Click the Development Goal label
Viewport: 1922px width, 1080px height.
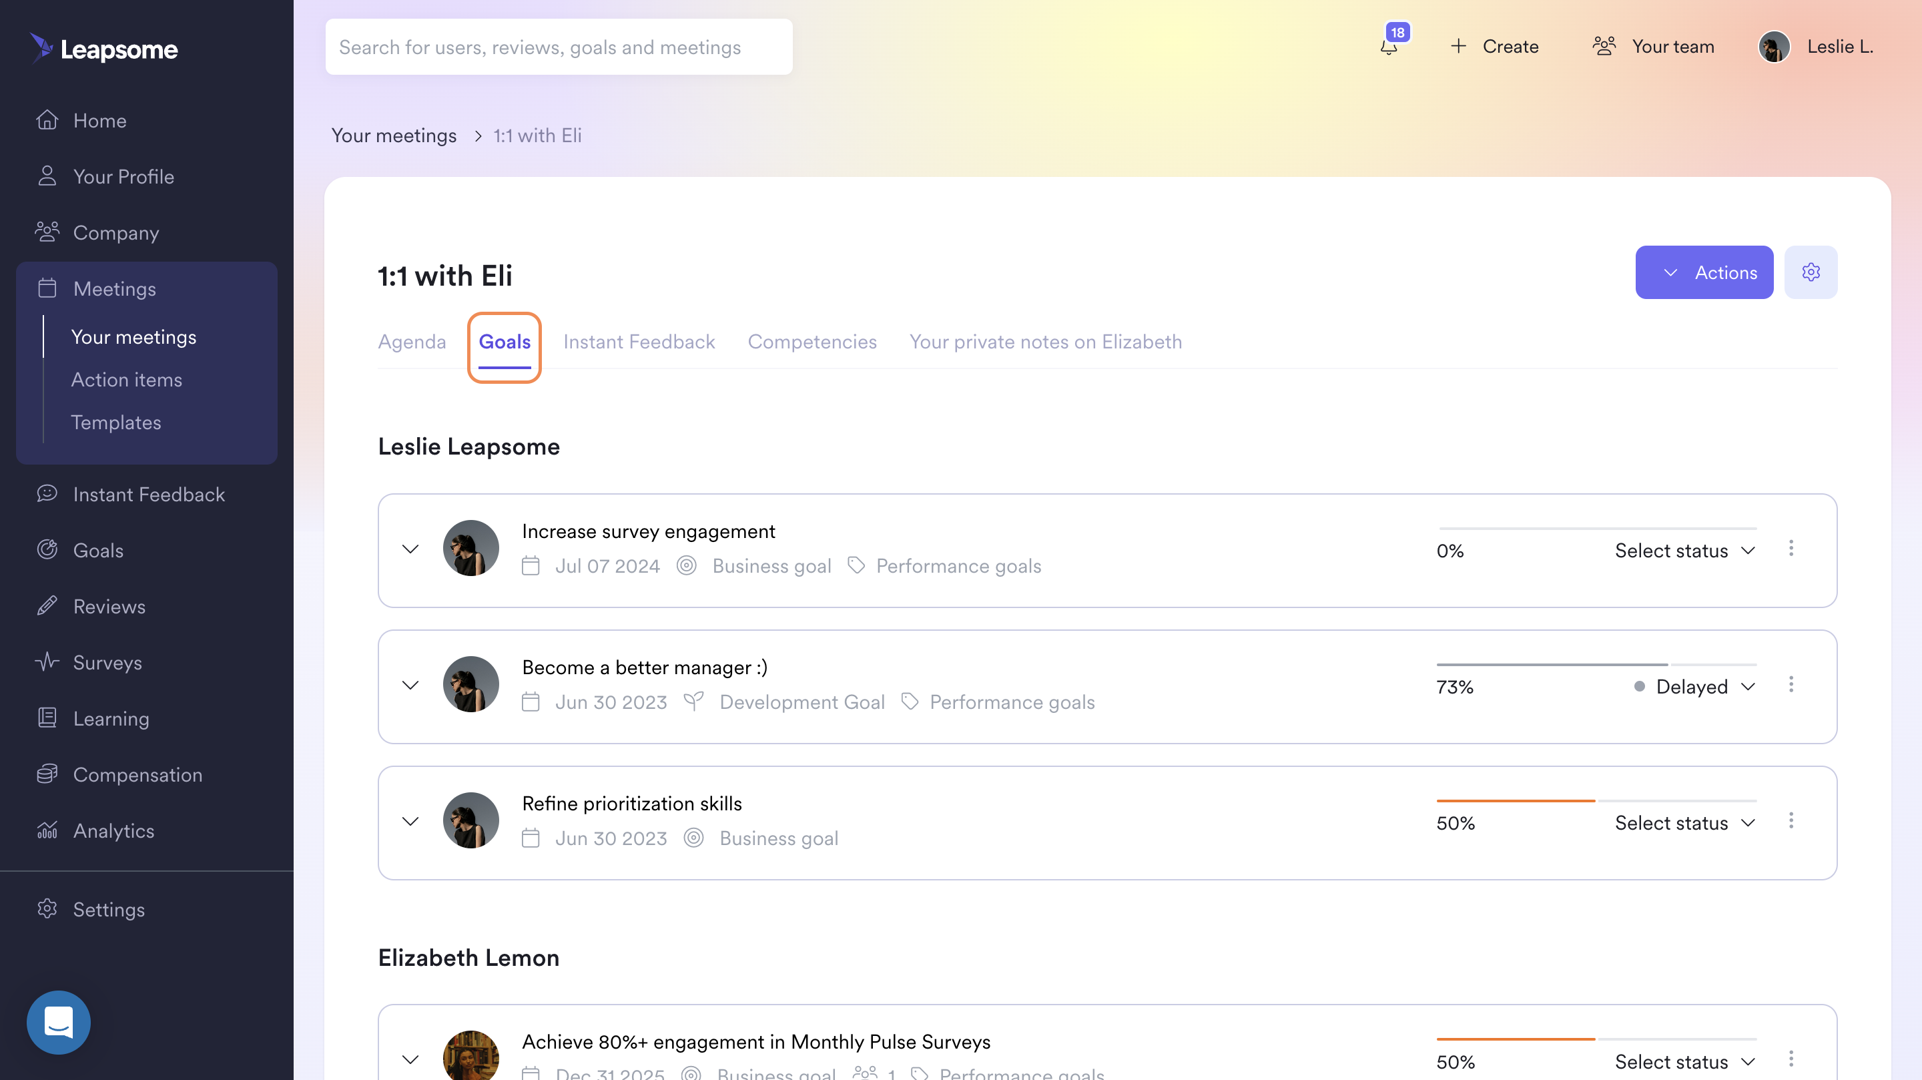[802, 702]
